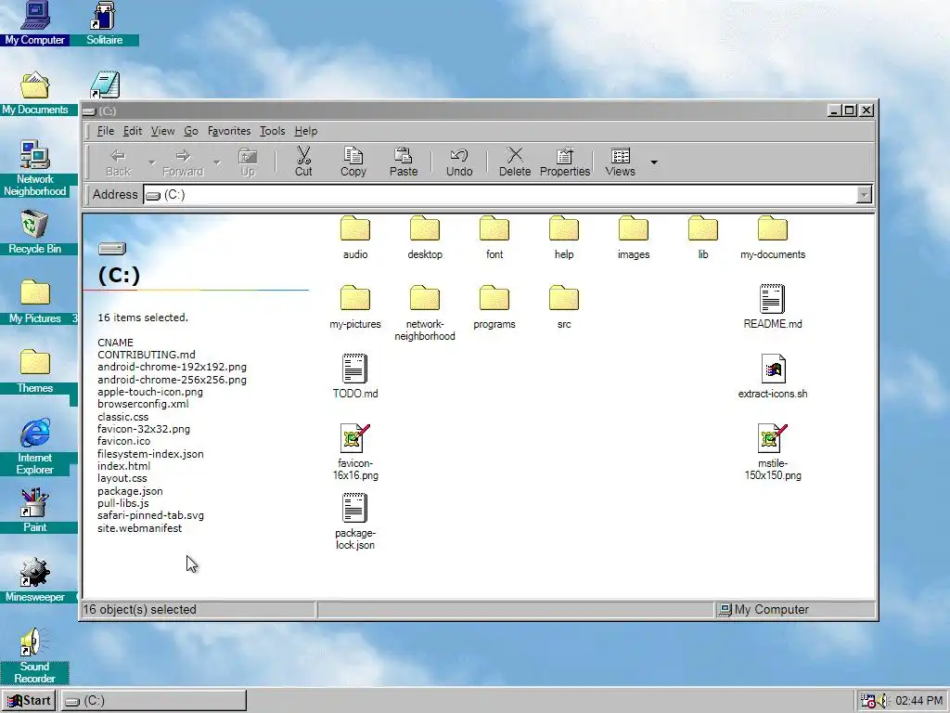
Task: Open the Forward history dropdown arrow
Action: tap(217, 162)
